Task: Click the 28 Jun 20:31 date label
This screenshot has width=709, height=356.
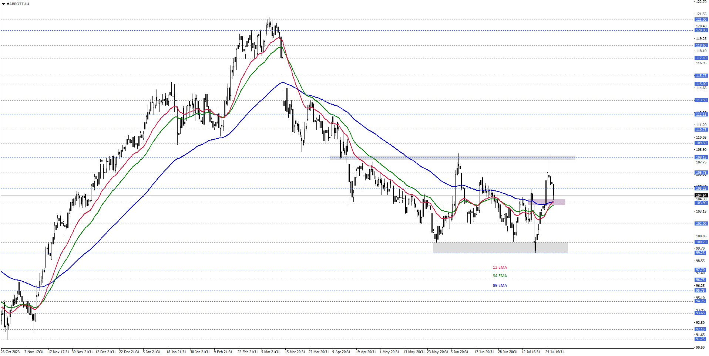Action: point(508,352)
